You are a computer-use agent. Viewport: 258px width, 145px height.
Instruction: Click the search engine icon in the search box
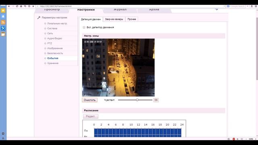coord(228,6)
